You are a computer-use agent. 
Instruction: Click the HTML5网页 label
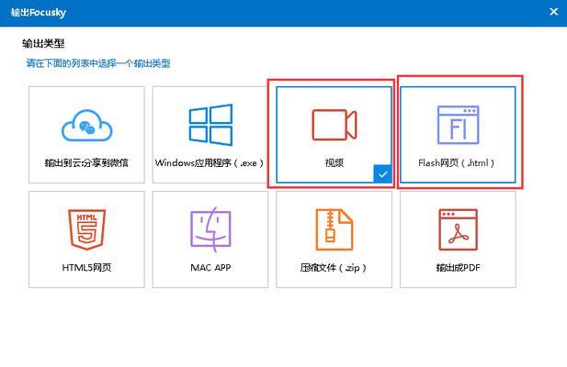(86, 268)
